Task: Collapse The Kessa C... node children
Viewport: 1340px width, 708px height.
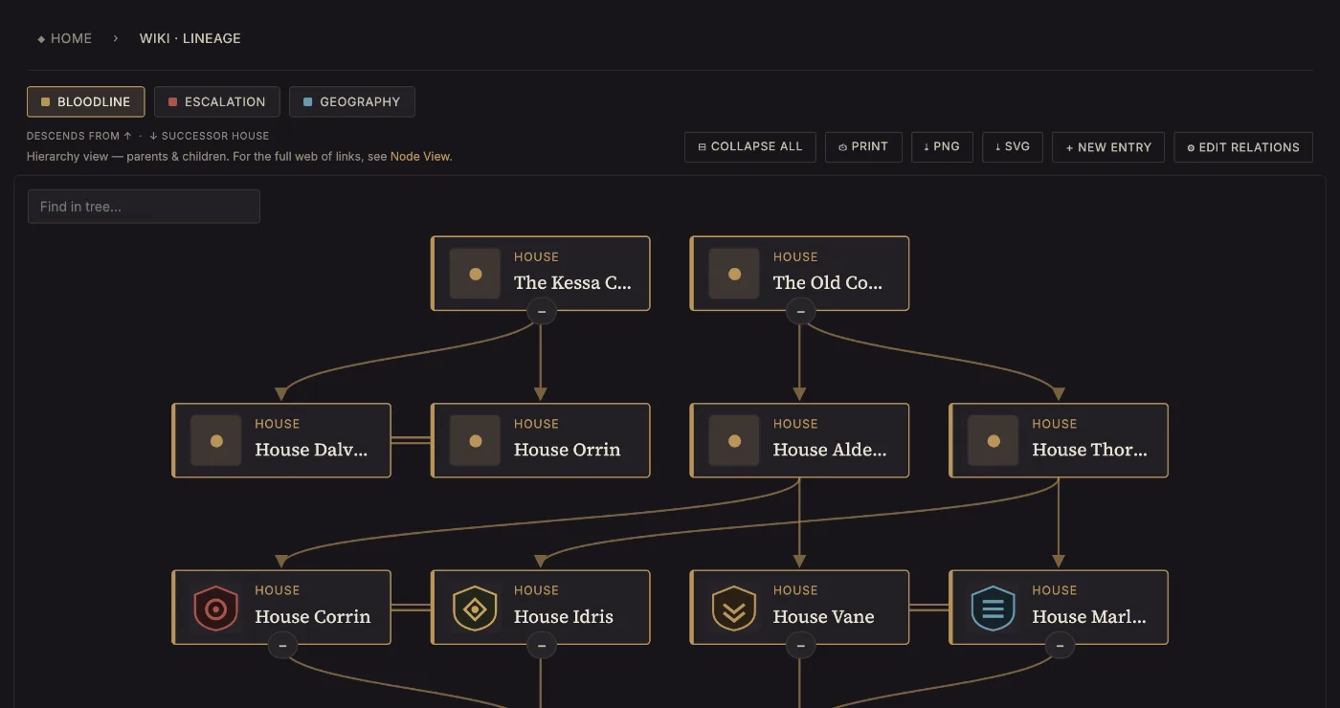Action: (541, 311)
